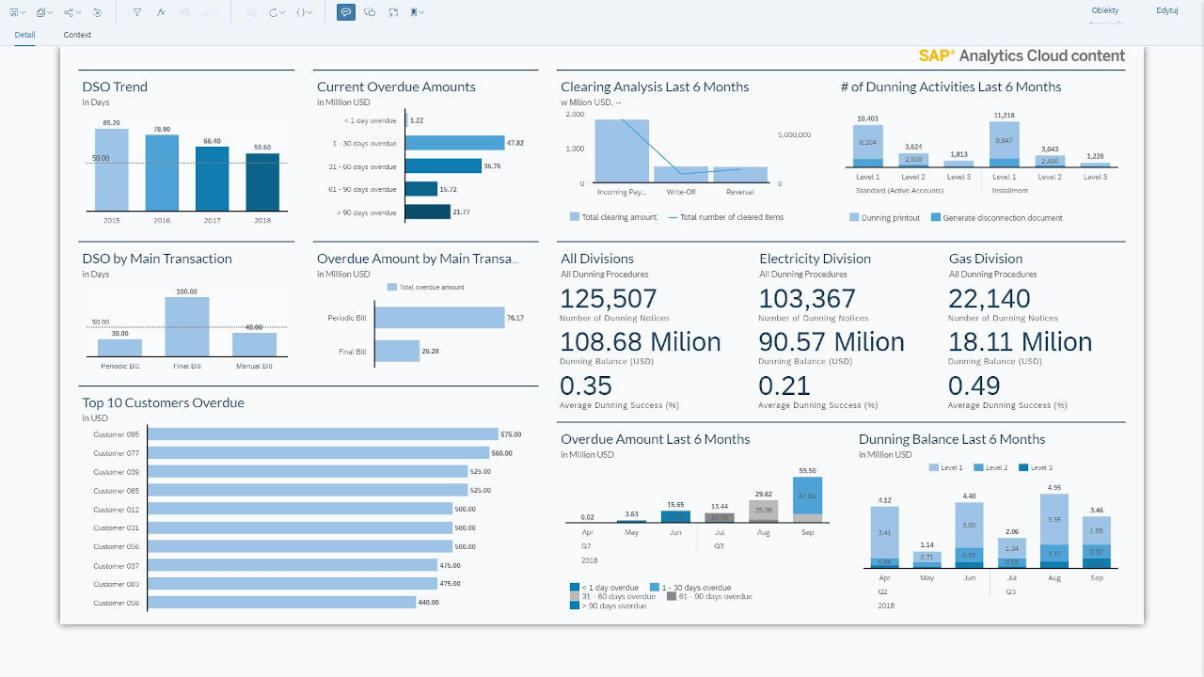Click the Edytuj button

(x=1166, y=9)
